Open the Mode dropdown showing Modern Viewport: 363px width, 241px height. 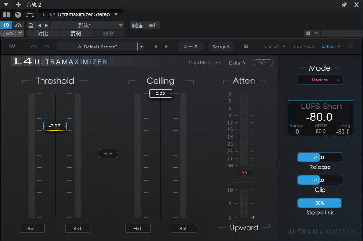[x=320, y=80]
